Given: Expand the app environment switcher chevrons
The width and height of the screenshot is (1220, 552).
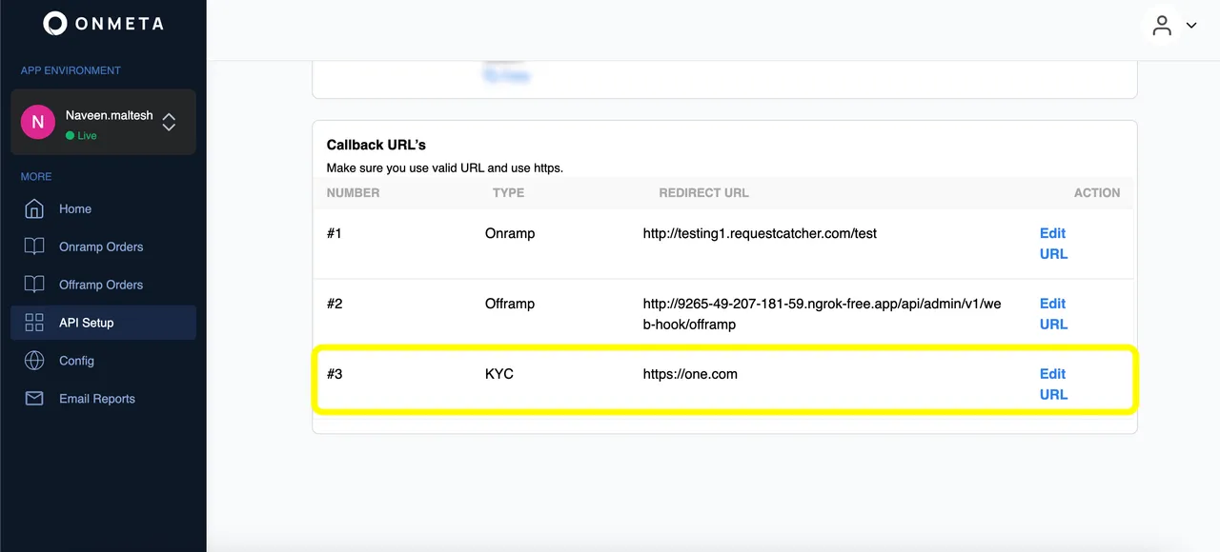Looking at the screenshot, I should pyautogui.click(x=169, y=122).
